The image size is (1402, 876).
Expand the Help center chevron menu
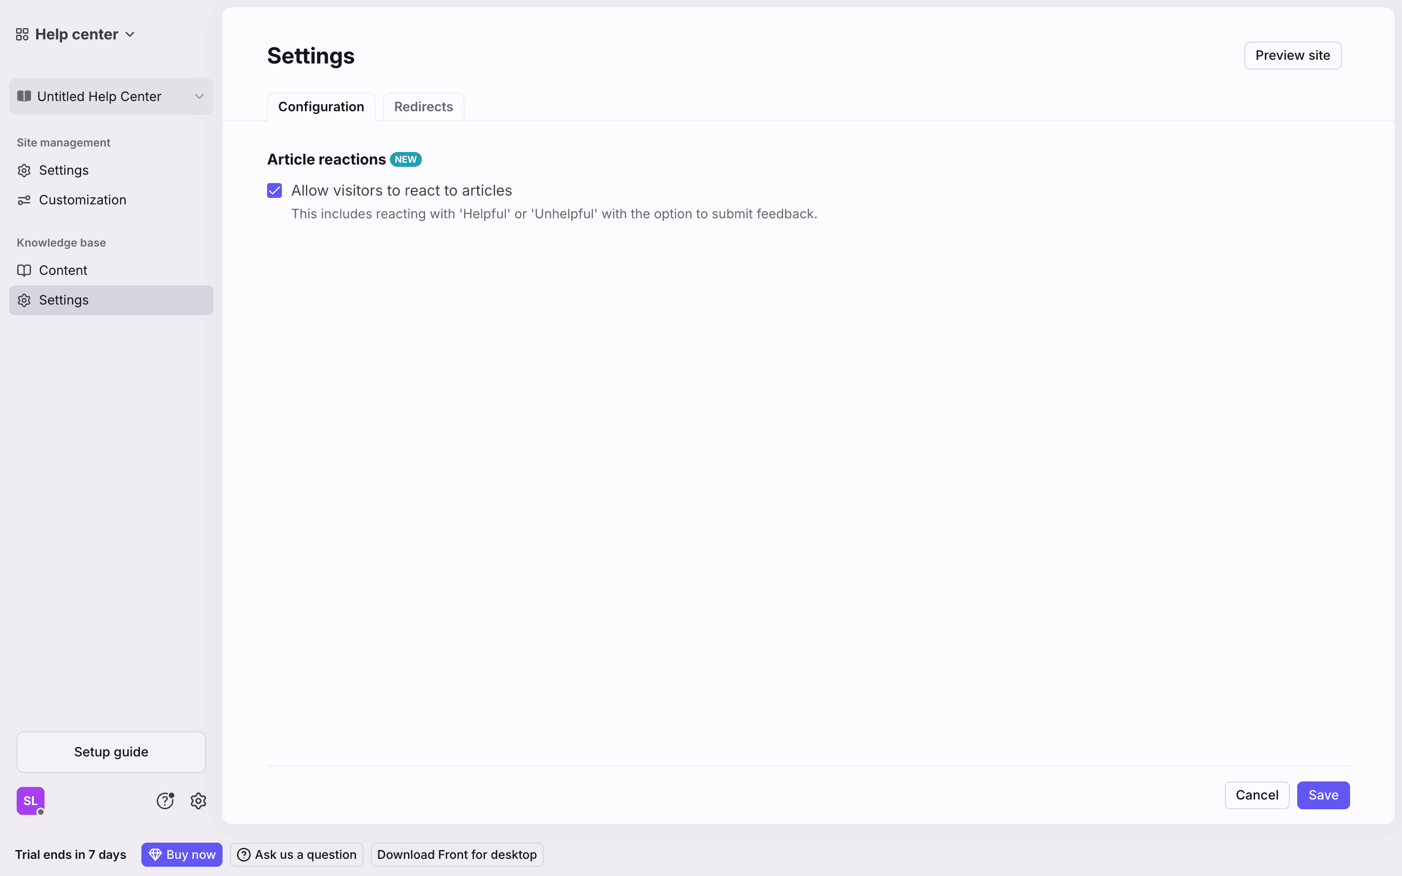(130, 35)
